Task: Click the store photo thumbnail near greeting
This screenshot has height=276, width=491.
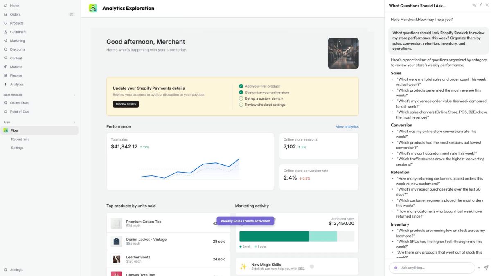Action: click(x=343, y=54)
